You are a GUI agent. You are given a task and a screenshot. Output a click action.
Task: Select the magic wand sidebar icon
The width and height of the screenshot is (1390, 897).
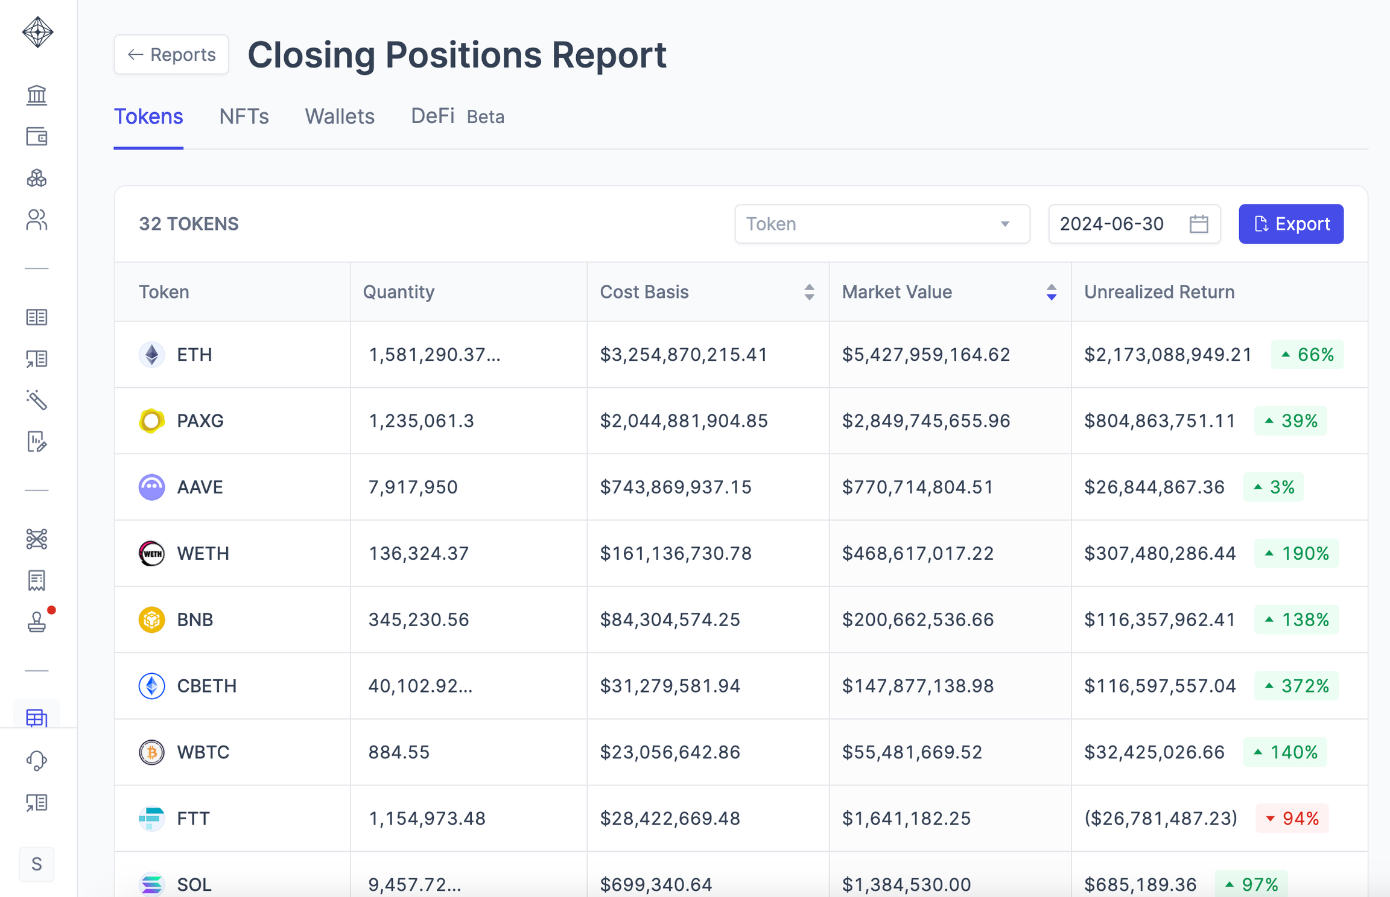coord(37,400)
